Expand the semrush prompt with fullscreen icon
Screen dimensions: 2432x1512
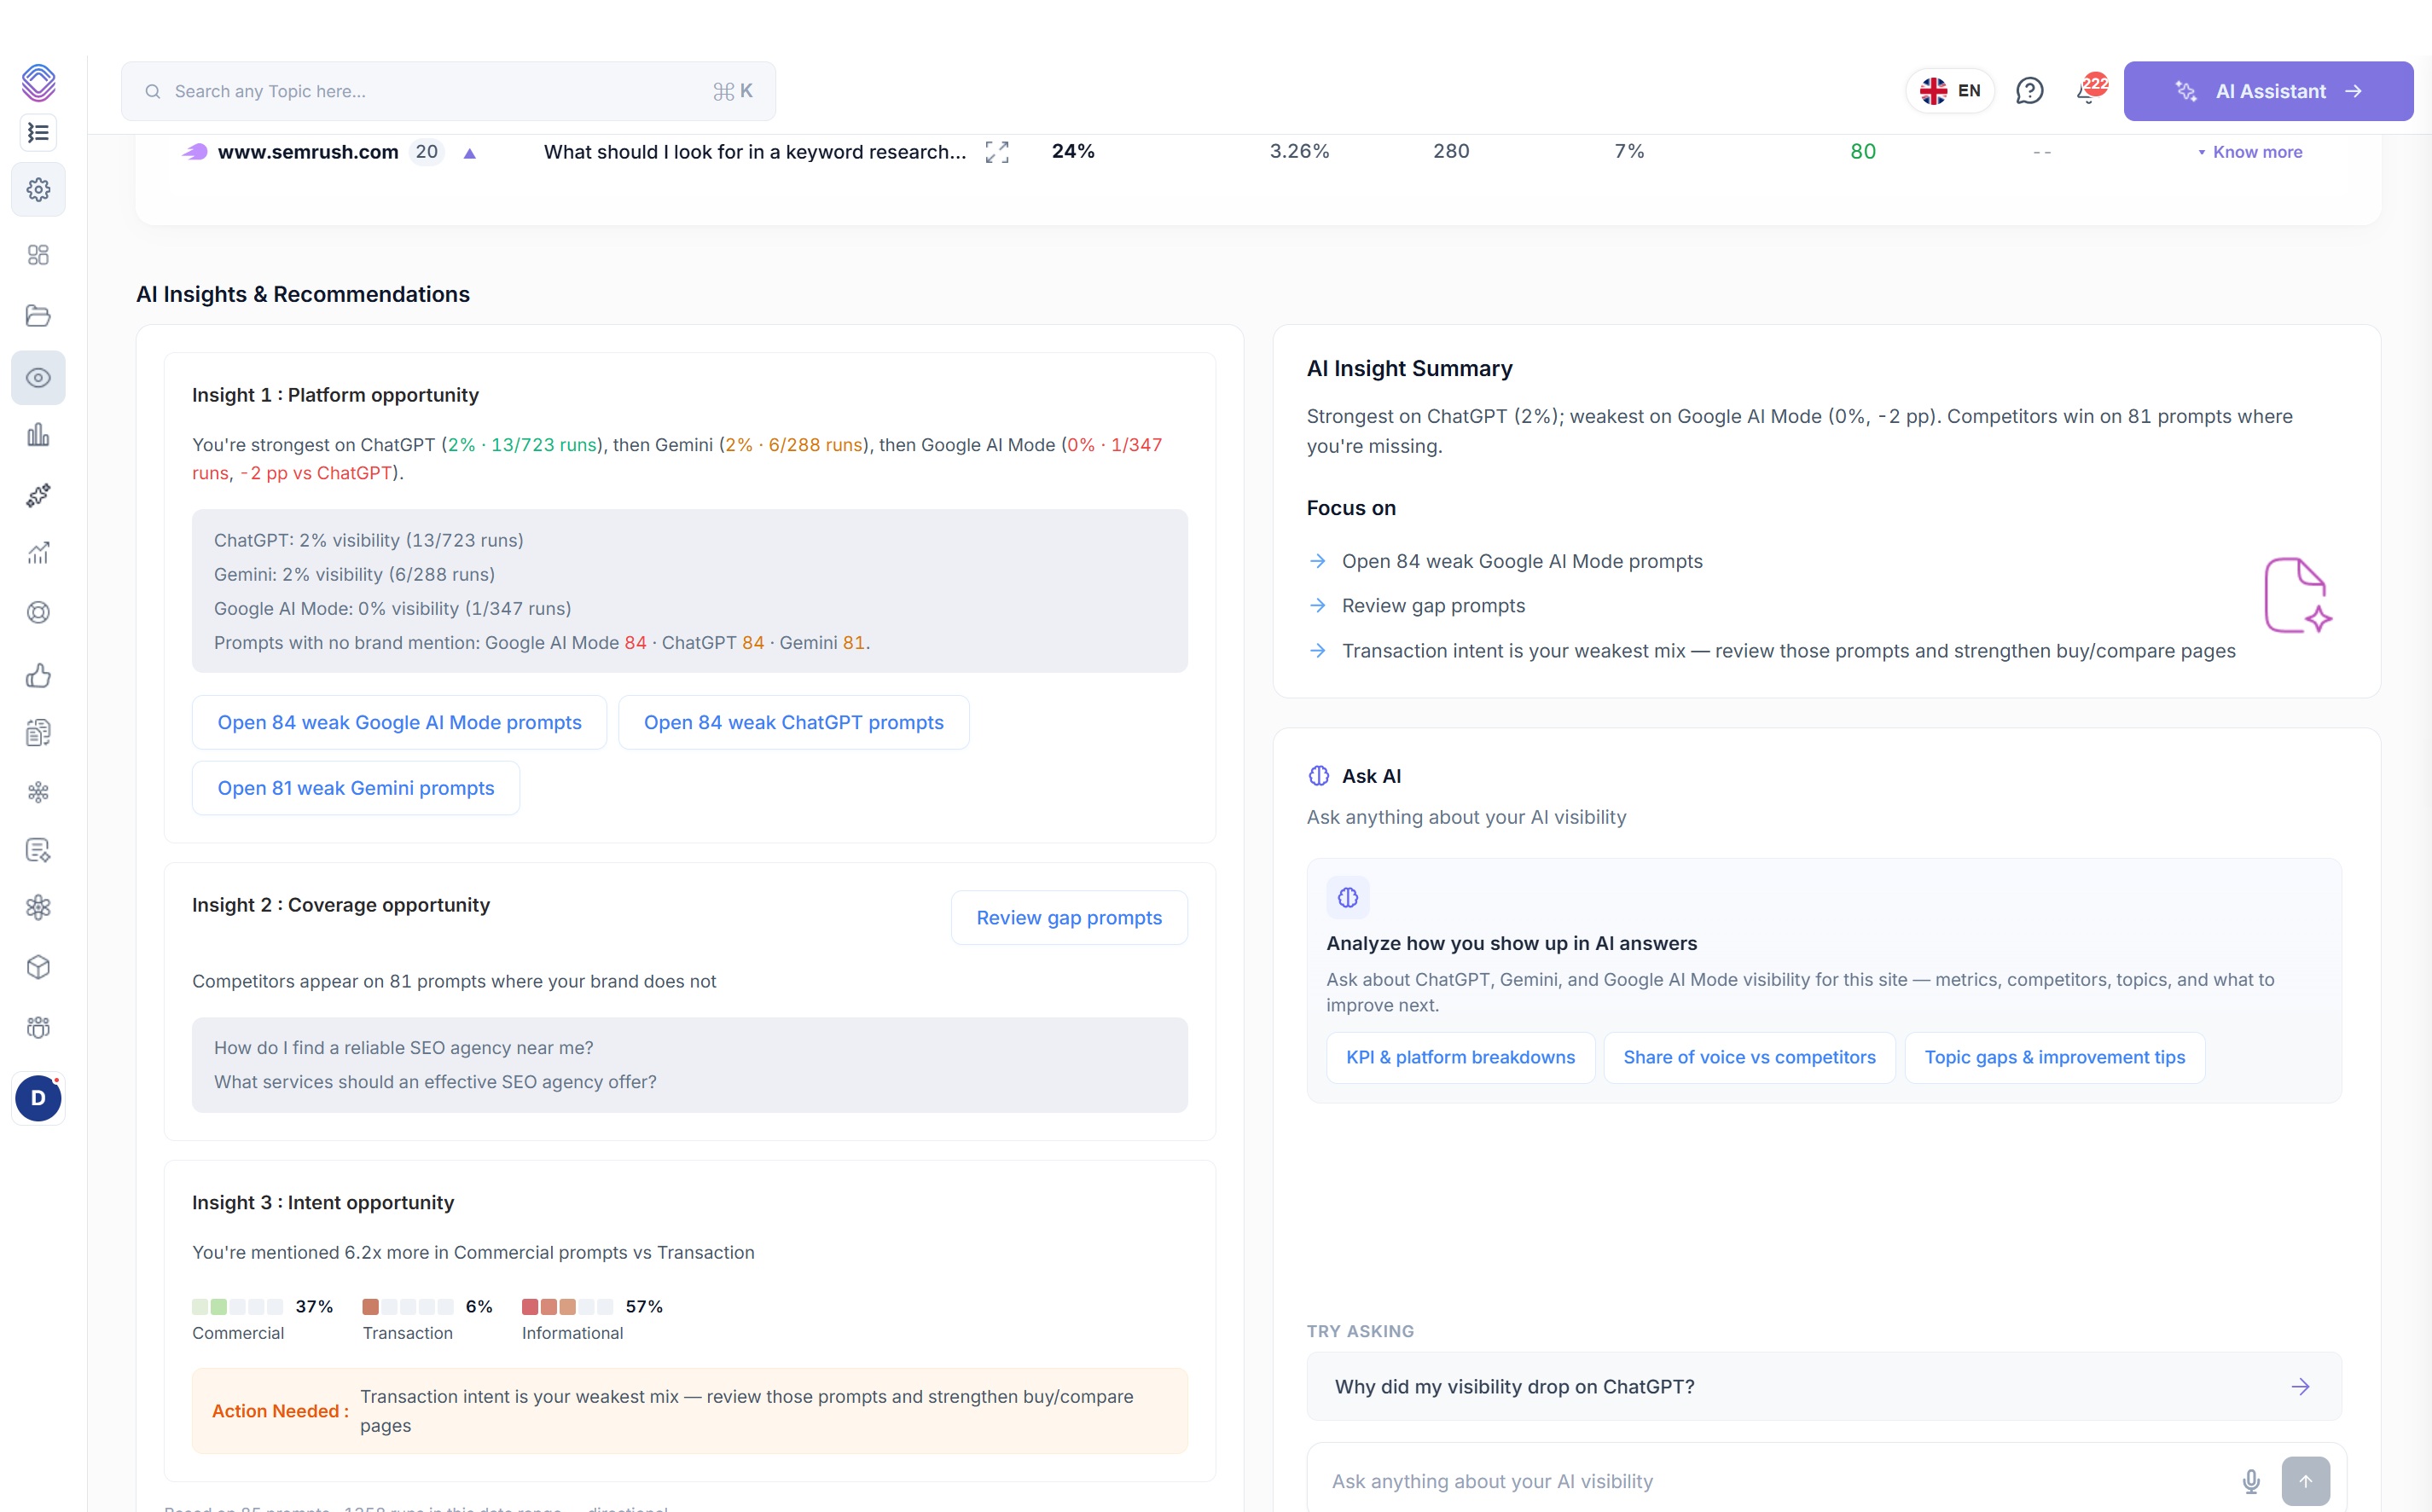[997, 152]
